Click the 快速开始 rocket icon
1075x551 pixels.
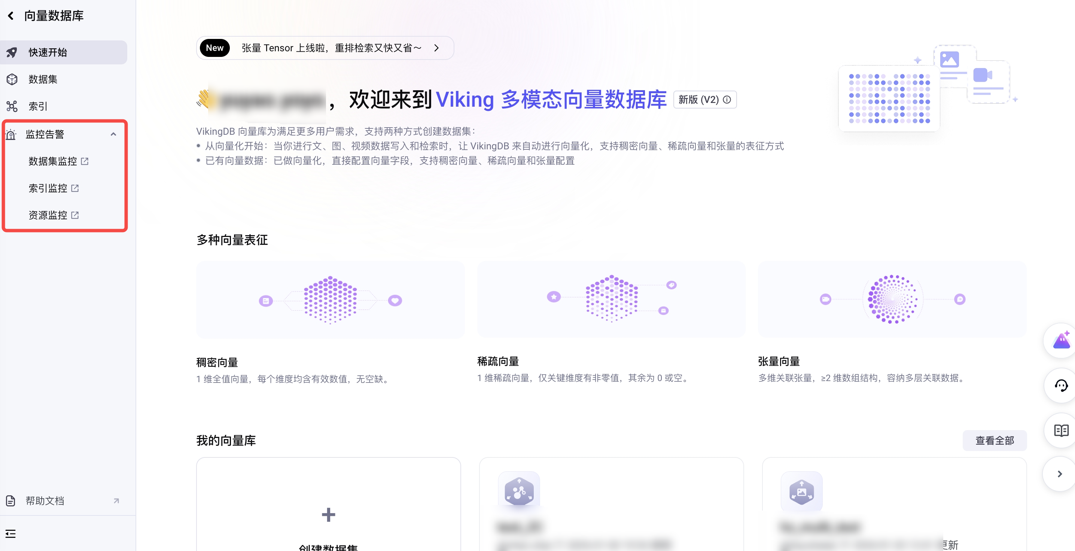pyautogui.click(x=12, y=52)
